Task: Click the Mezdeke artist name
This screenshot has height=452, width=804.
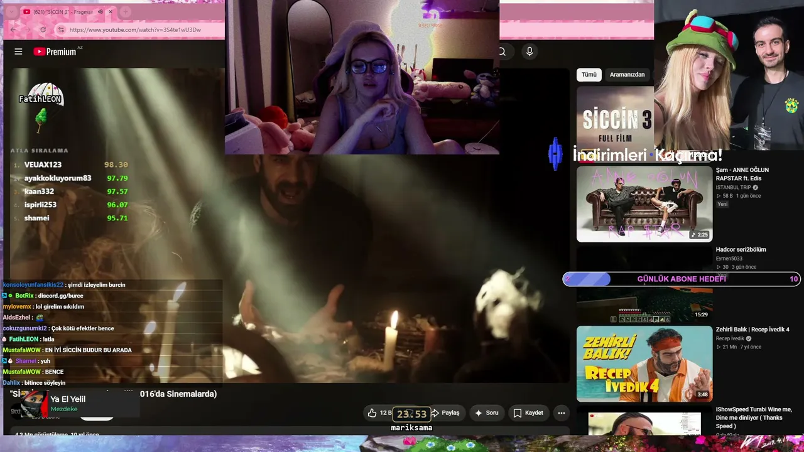Action: [64, 409]
